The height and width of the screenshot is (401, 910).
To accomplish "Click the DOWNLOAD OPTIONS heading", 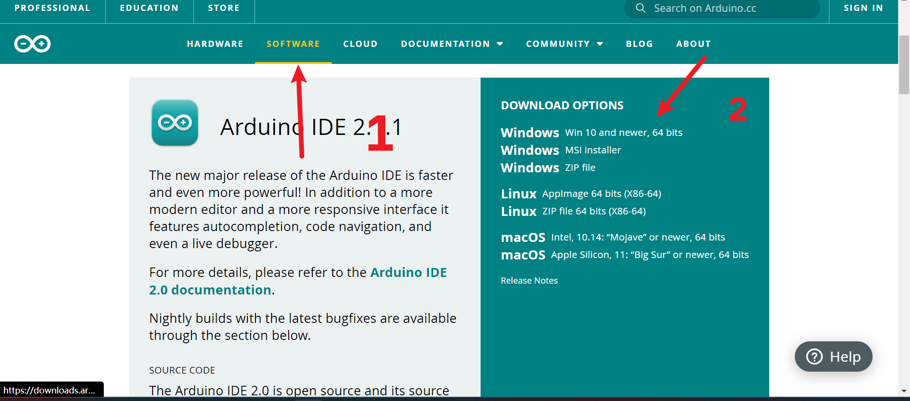I will pos(562,106).
